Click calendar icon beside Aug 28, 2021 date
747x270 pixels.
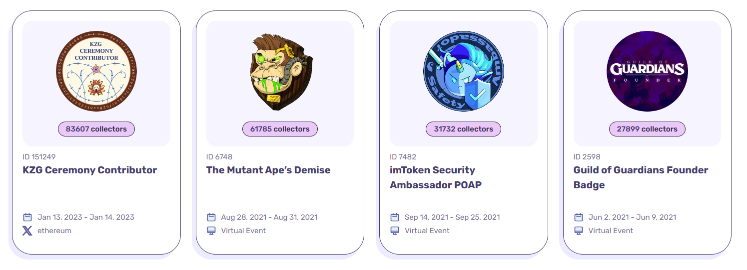coord(211,217)
